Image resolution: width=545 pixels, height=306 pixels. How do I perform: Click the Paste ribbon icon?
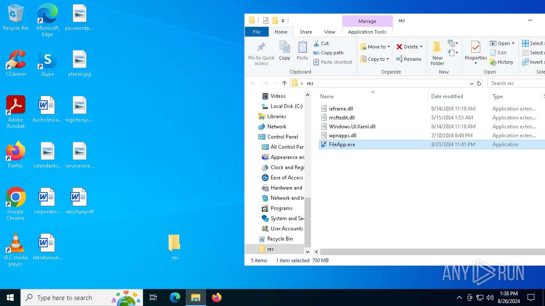point(302,51)
